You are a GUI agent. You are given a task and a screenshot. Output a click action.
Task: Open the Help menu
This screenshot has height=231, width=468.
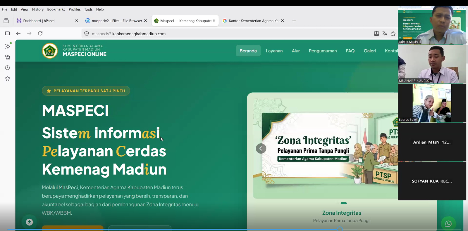[100, 9]
